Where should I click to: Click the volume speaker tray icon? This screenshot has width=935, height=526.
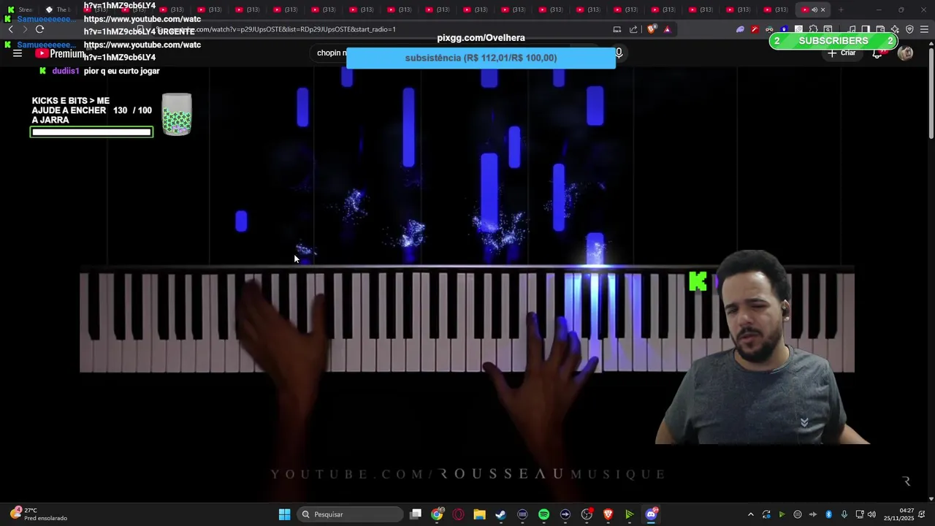point(871,514)
